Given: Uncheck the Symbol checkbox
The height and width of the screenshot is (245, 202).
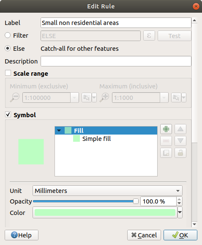Looking at the screenshot, I should coord(8,115).
